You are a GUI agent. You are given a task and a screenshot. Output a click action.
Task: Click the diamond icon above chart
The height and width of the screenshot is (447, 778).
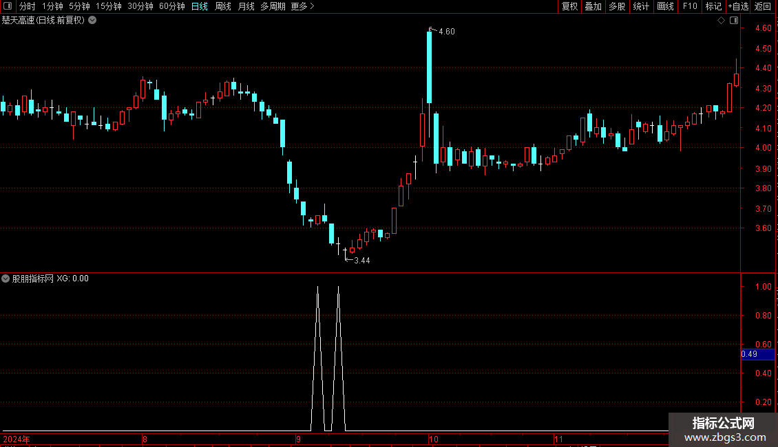click(722, 21)
